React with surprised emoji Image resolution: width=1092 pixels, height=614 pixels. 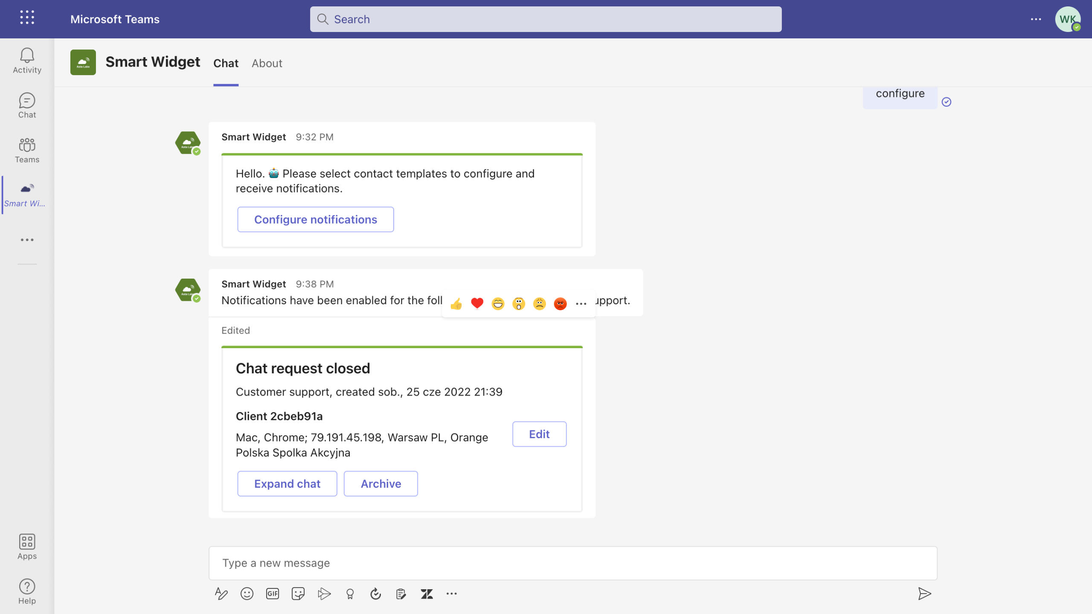point(519,304)
